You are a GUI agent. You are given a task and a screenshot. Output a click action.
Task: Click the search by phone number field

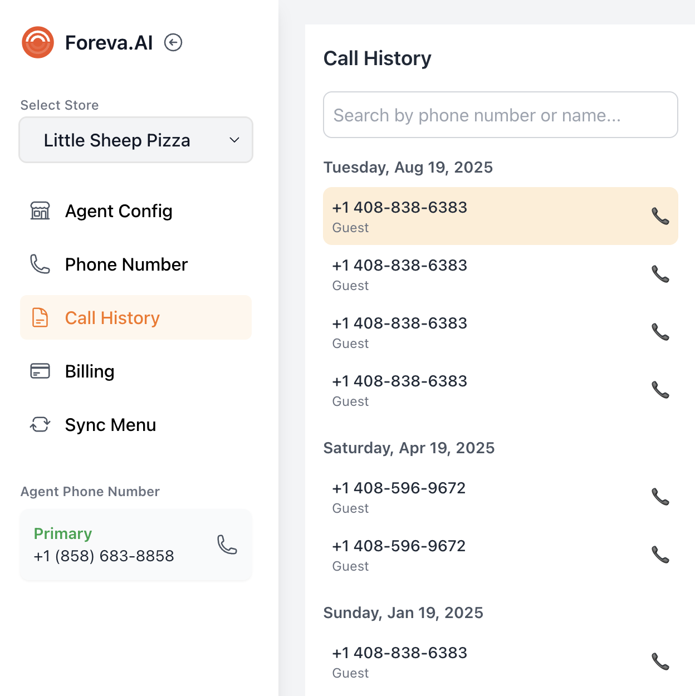(x=500, y=115)
